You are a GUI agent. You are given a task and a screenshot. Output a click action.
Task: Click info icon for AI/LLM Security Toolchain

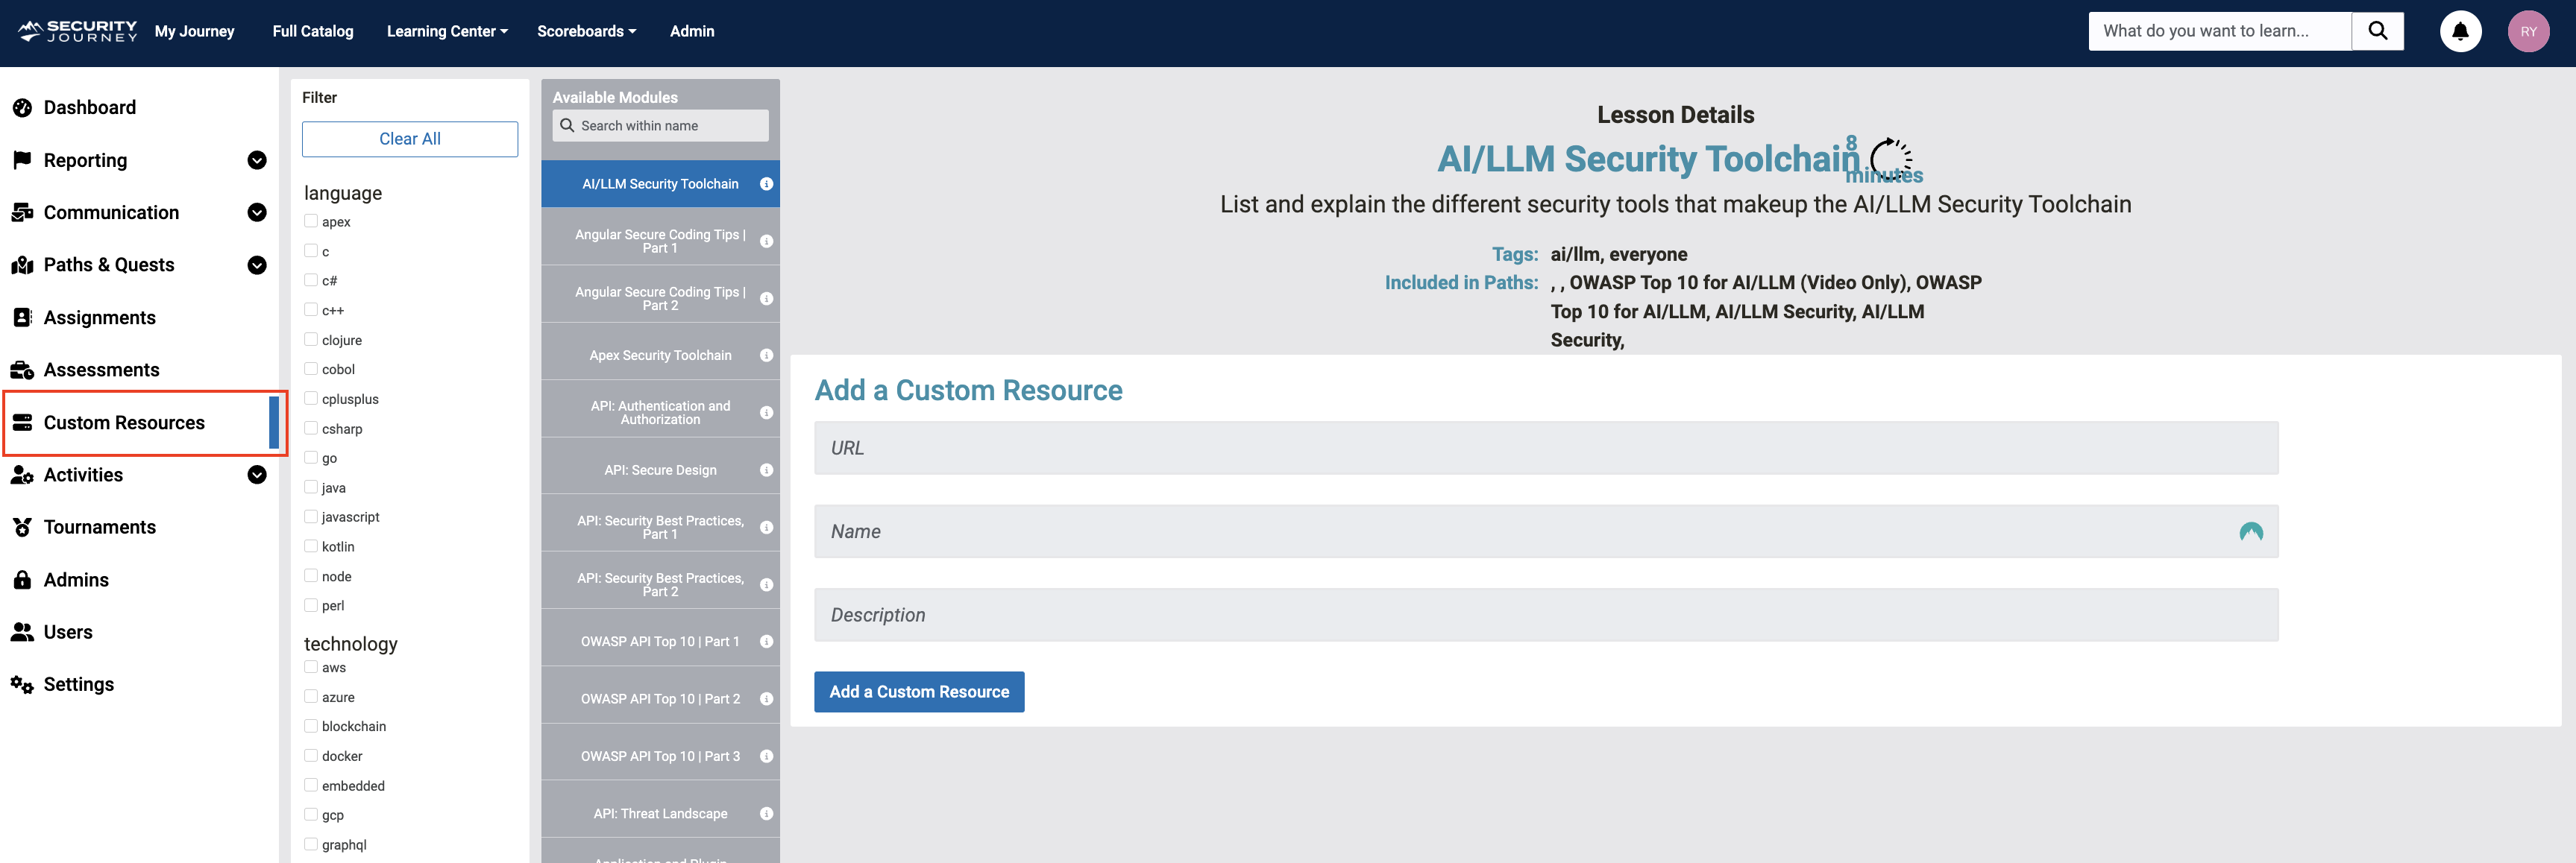[x=766, y=184]
